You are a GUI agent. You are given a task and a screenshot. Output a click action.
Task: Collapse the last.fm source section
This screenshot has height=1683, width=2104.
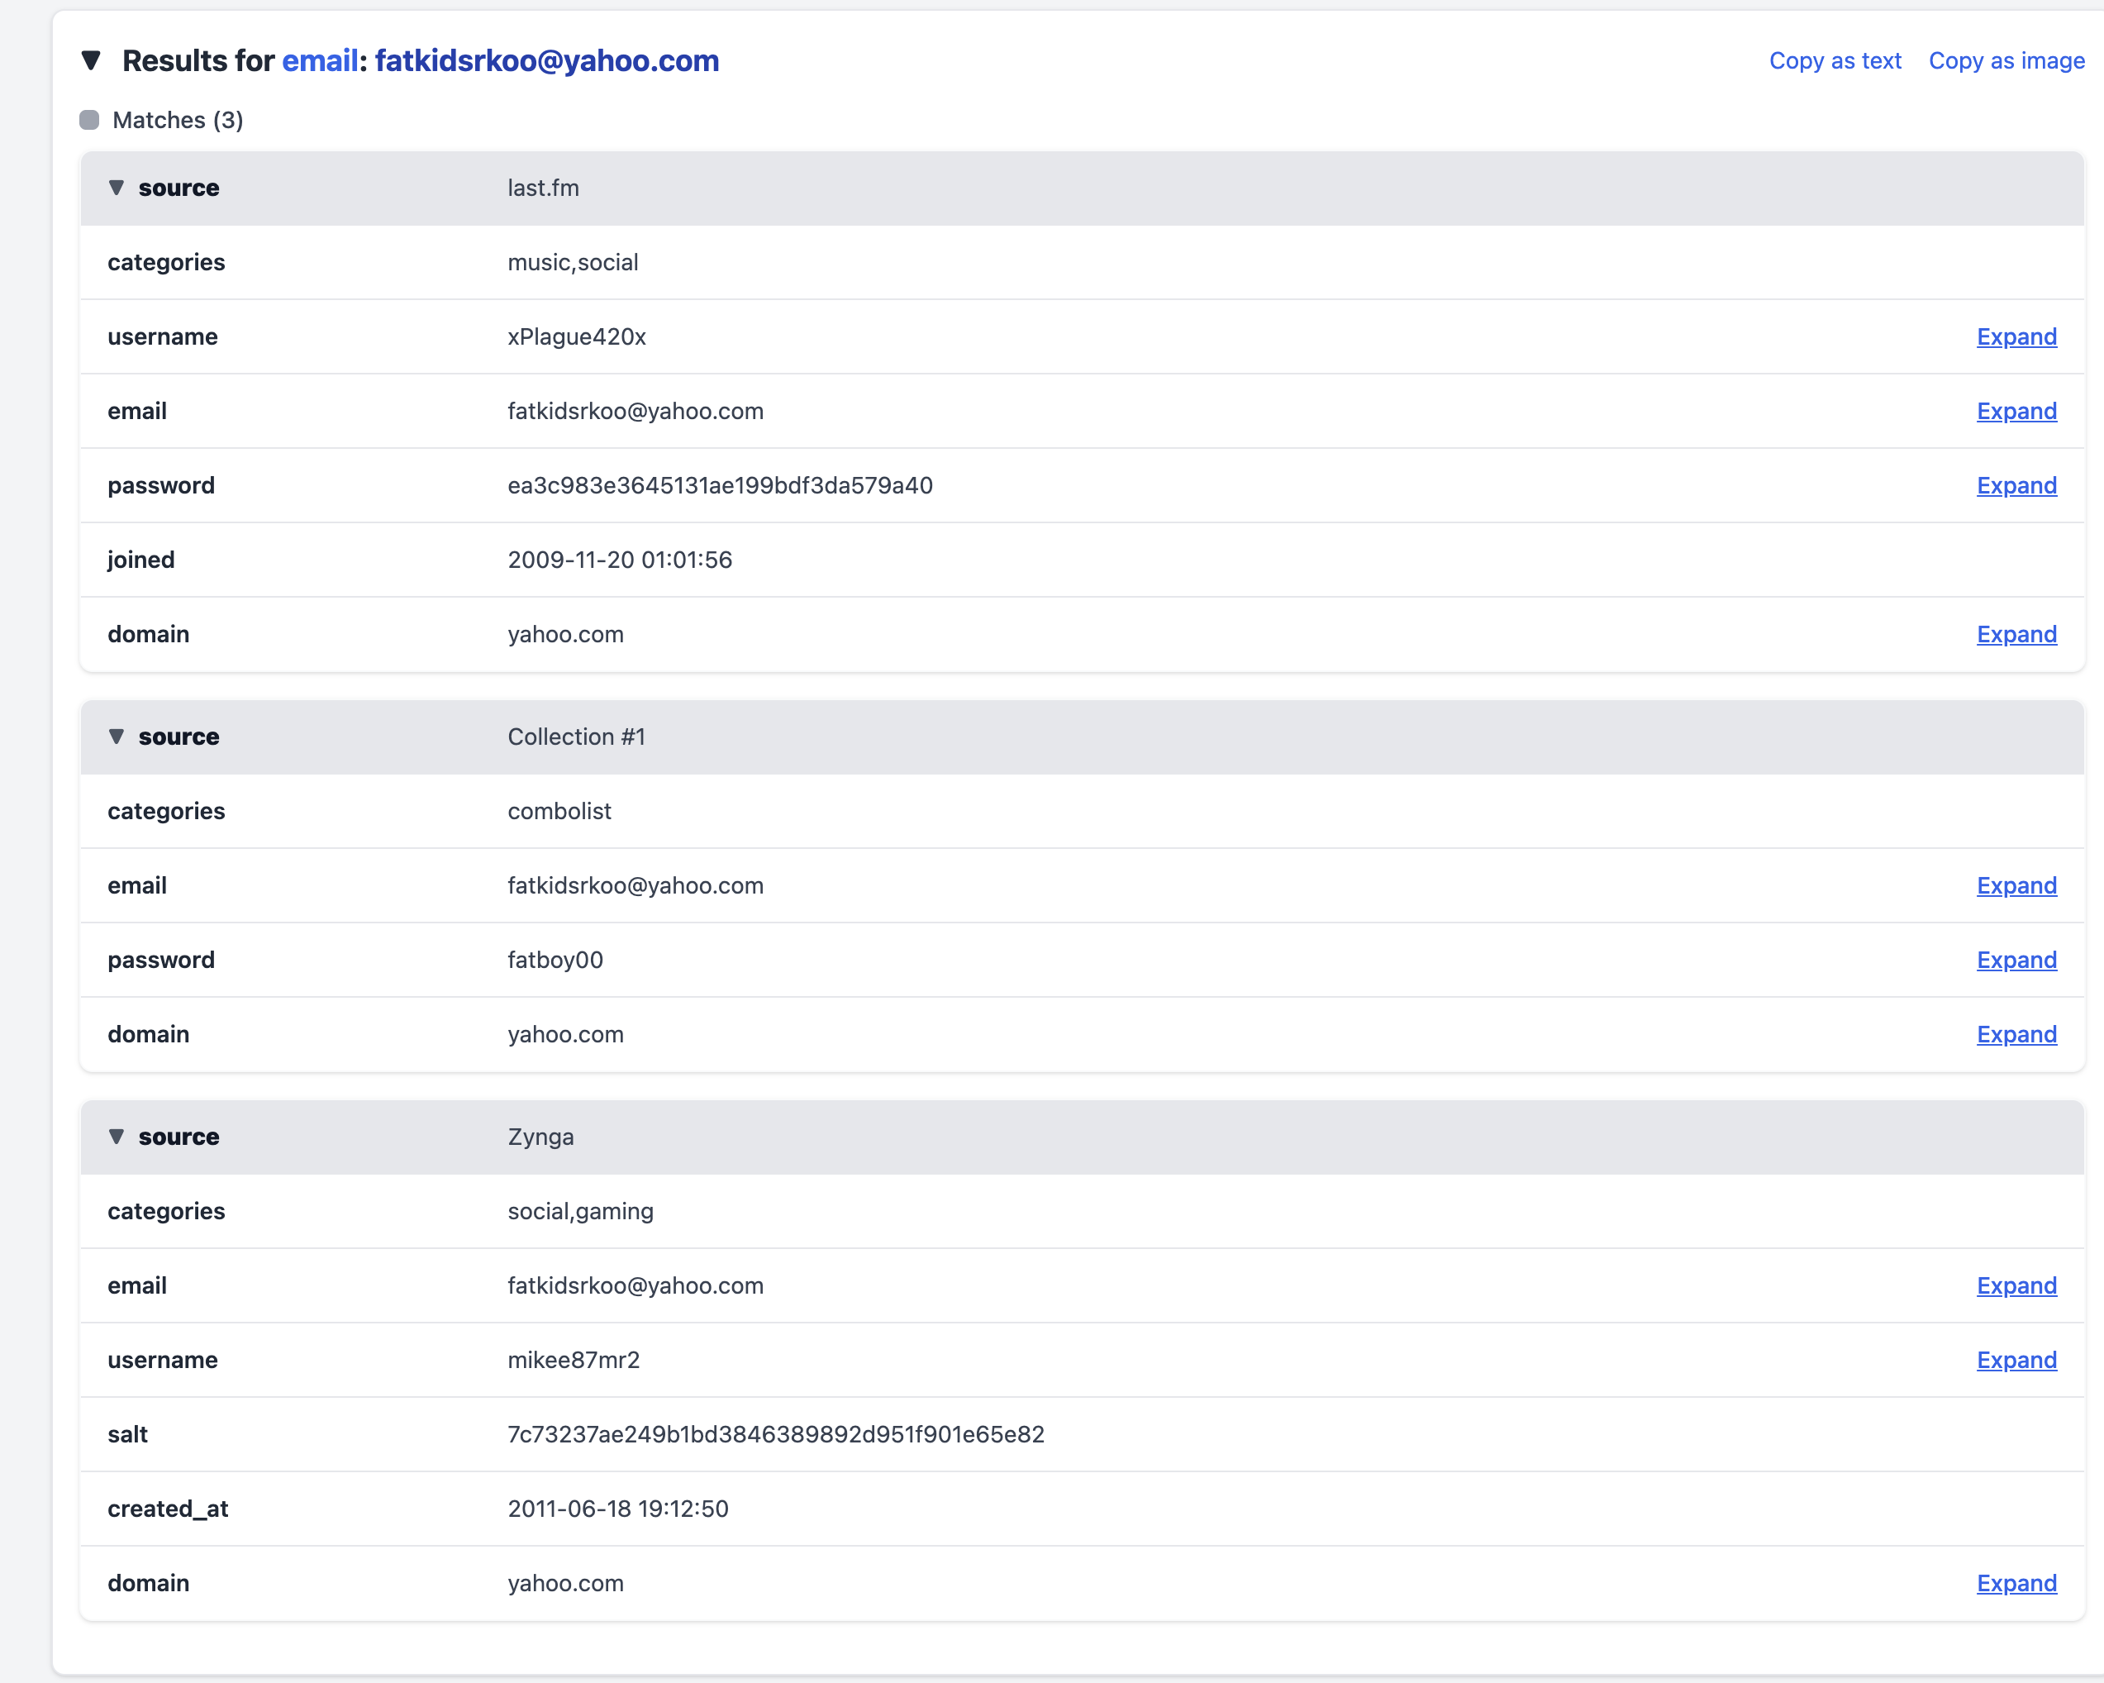tap(117, 188)
